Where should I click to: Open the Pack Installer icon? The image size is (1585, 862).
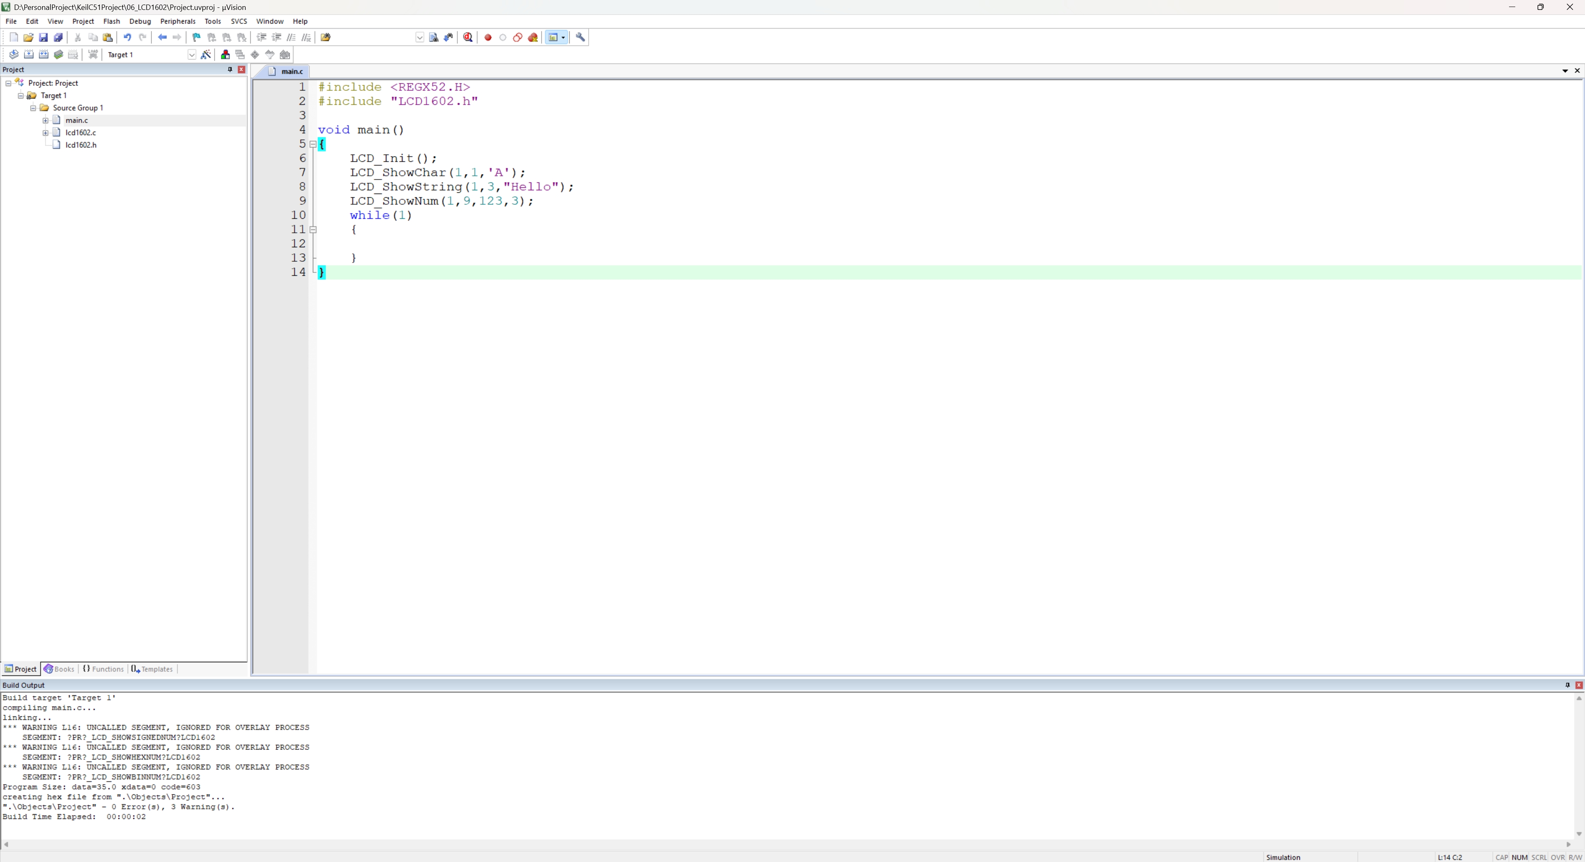click(285, 55)
